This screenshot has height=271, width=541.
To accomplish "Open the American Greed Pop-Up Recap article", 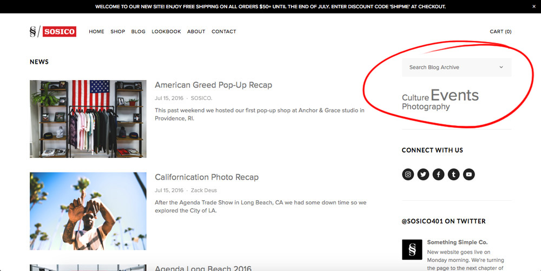I will tap(213, 85).
